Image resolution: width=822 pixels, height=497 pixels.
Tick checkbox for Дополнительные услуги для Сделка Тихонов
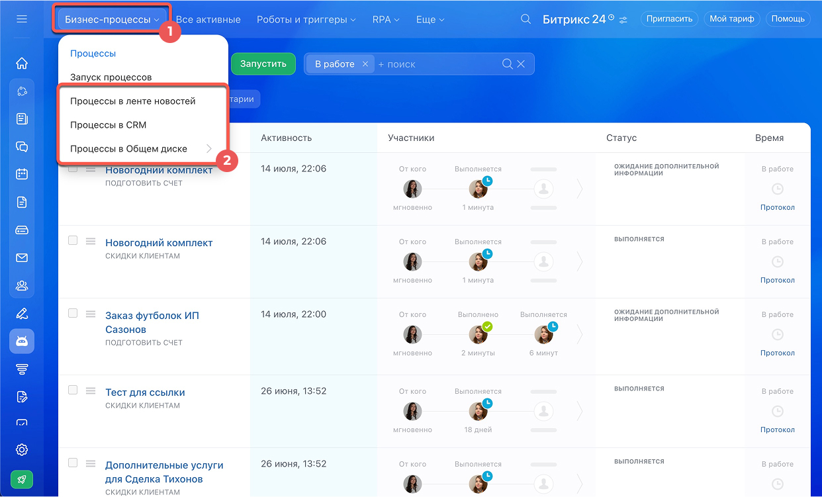coord(73,463)
